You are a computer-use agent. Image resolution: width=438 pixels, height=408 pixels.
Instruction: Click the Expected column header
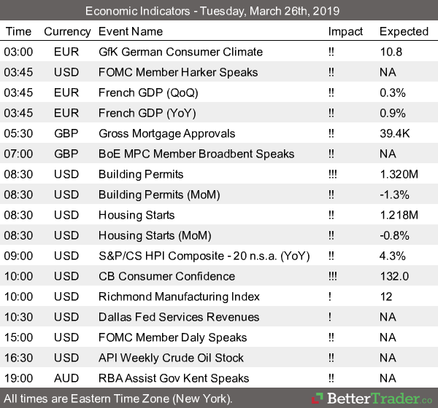point(404,31)
